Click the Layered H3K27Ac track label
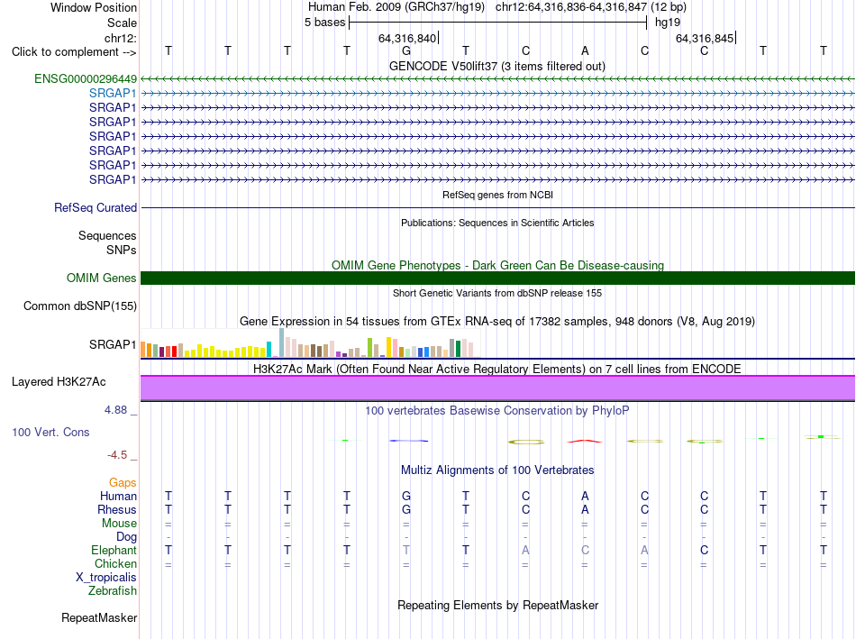This screenshot has height=639, width=856. coord(59,382)
